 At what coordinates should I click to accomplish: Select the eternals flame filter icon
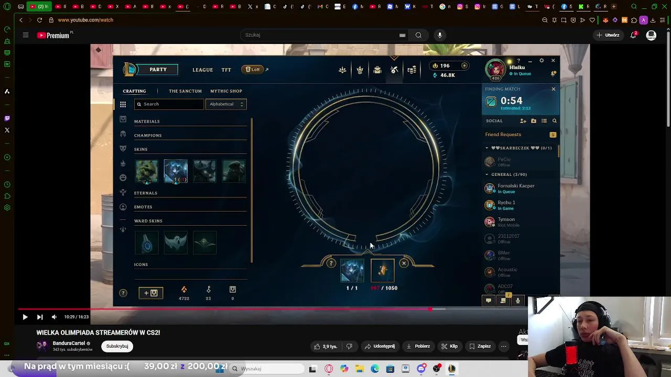(x=123, y=163)
